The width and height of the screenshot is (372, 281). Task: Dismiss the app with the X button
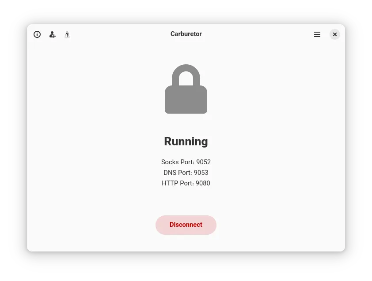335,34
